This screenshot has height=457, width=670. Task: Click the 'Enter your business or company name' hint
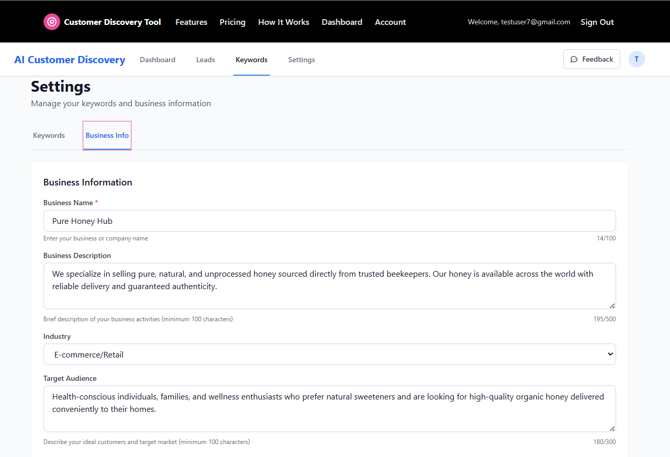pyautogui.click(x=96, y=238)
